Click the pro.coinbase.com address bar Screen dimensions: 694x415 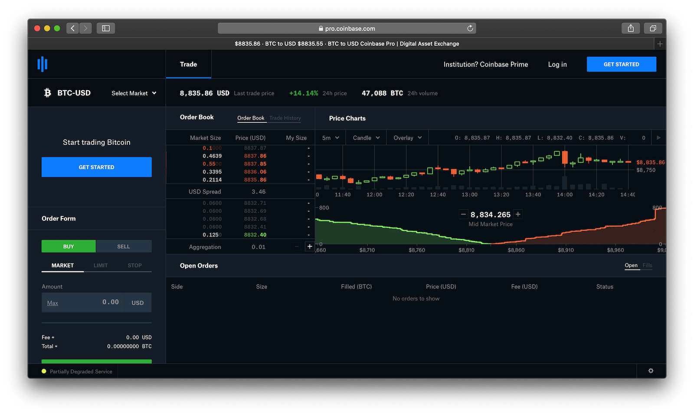[347, 28]
